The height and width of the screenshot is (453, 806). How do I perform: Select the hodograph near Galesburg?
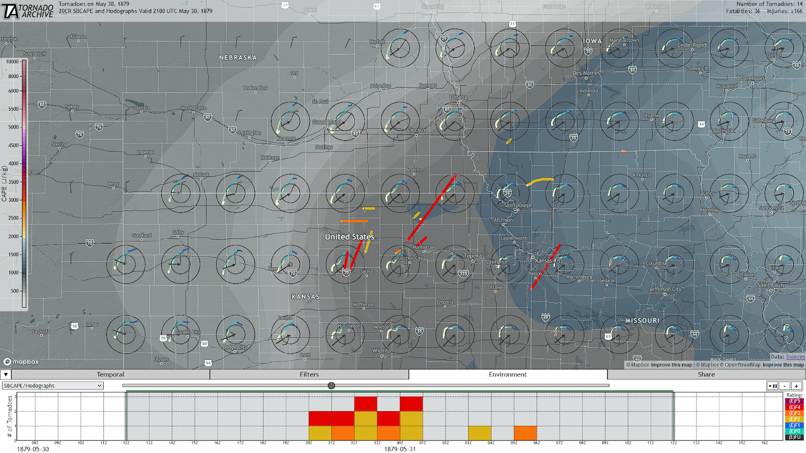point(784,121)
